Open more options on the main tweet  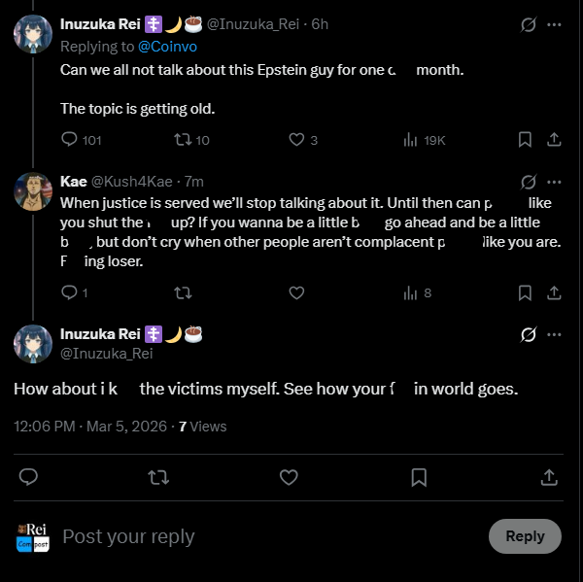tap(554, 334)
